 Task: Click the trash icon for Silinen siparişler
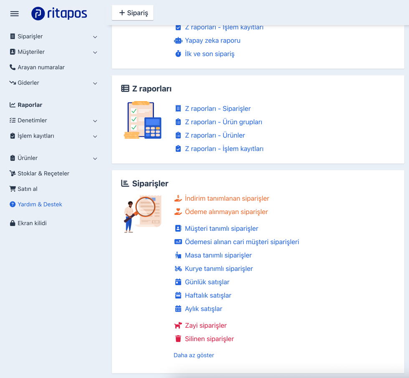coord(178,339)
